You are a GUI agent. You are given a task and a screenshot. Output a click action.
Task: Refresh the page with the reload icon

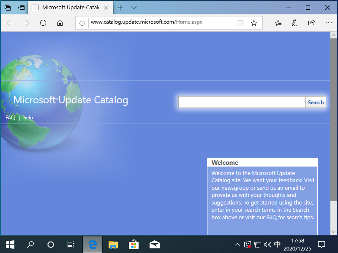click(x=43, y=23)
